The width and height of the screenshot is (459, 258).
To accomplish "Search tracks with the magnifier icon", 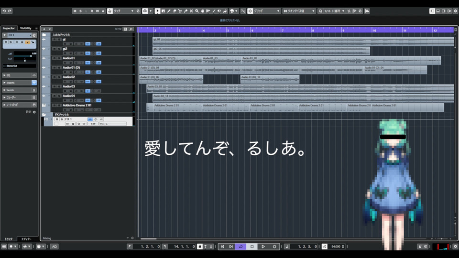I will click(131, 29).
